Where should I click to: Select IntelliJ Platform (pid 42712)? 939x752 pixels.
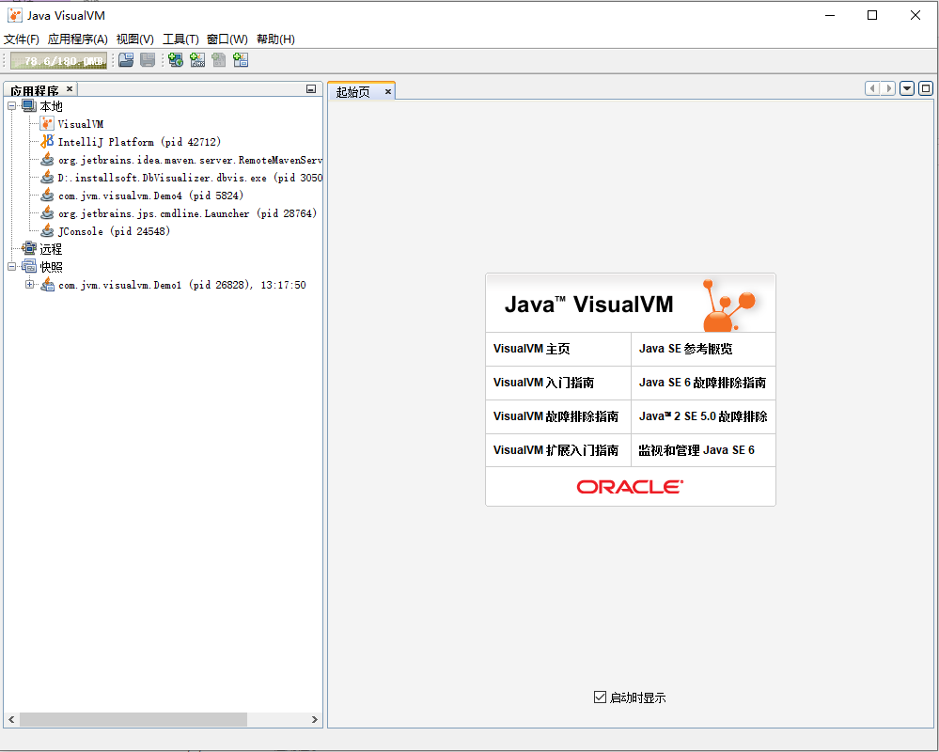pyautogui.click(x=139, y=142)
